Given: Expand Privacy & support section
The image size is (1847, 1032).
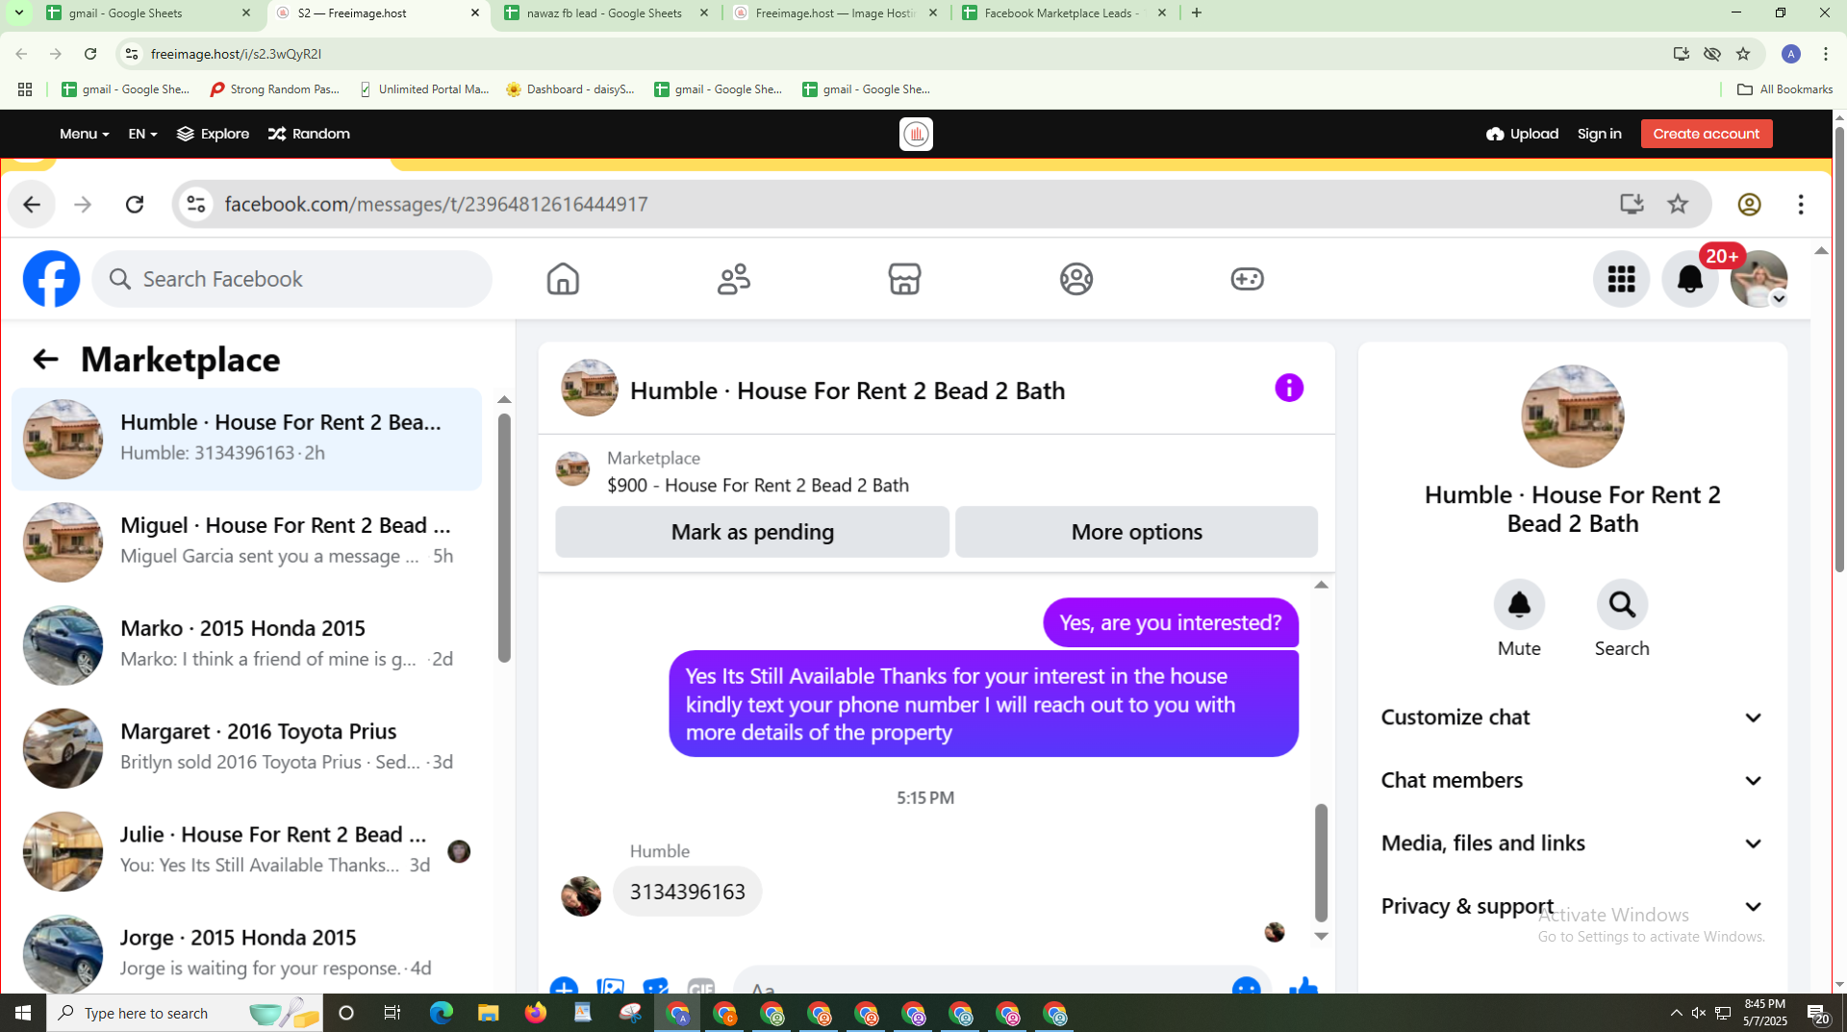Looking at the screenshot, I should 1572,906.
